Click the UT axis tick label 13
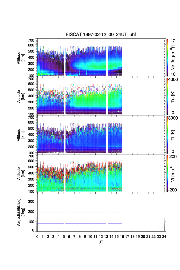The image size is (180, 270). pos(106,236)
